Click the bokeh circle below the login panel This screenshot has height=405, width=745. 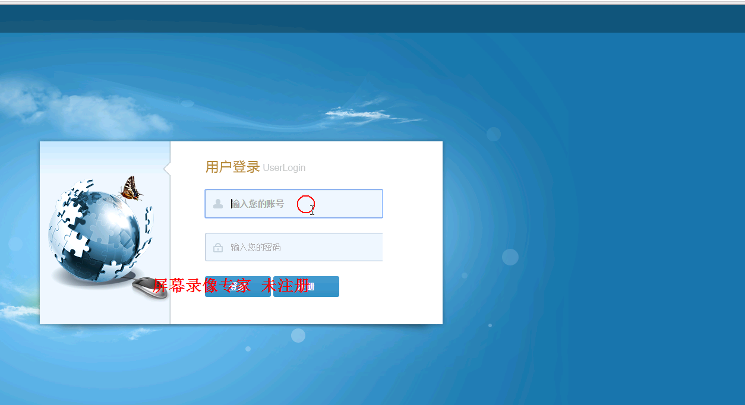click(298, 336)
